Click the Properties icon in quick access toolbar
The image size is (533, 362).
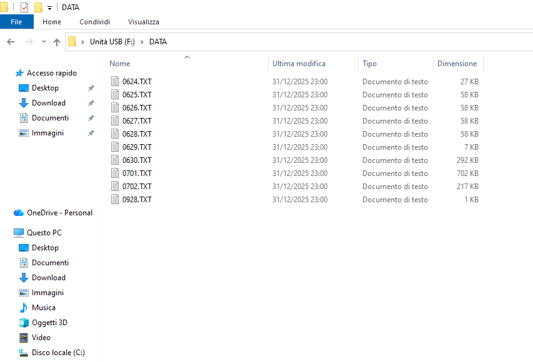[24, 7]
